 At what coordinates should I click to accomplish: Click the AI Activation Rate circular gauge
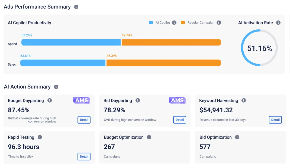click(x=259, y=48)
